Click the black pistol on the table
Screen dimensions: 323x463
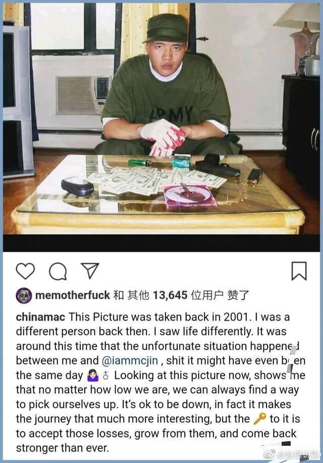pos(219,165)
